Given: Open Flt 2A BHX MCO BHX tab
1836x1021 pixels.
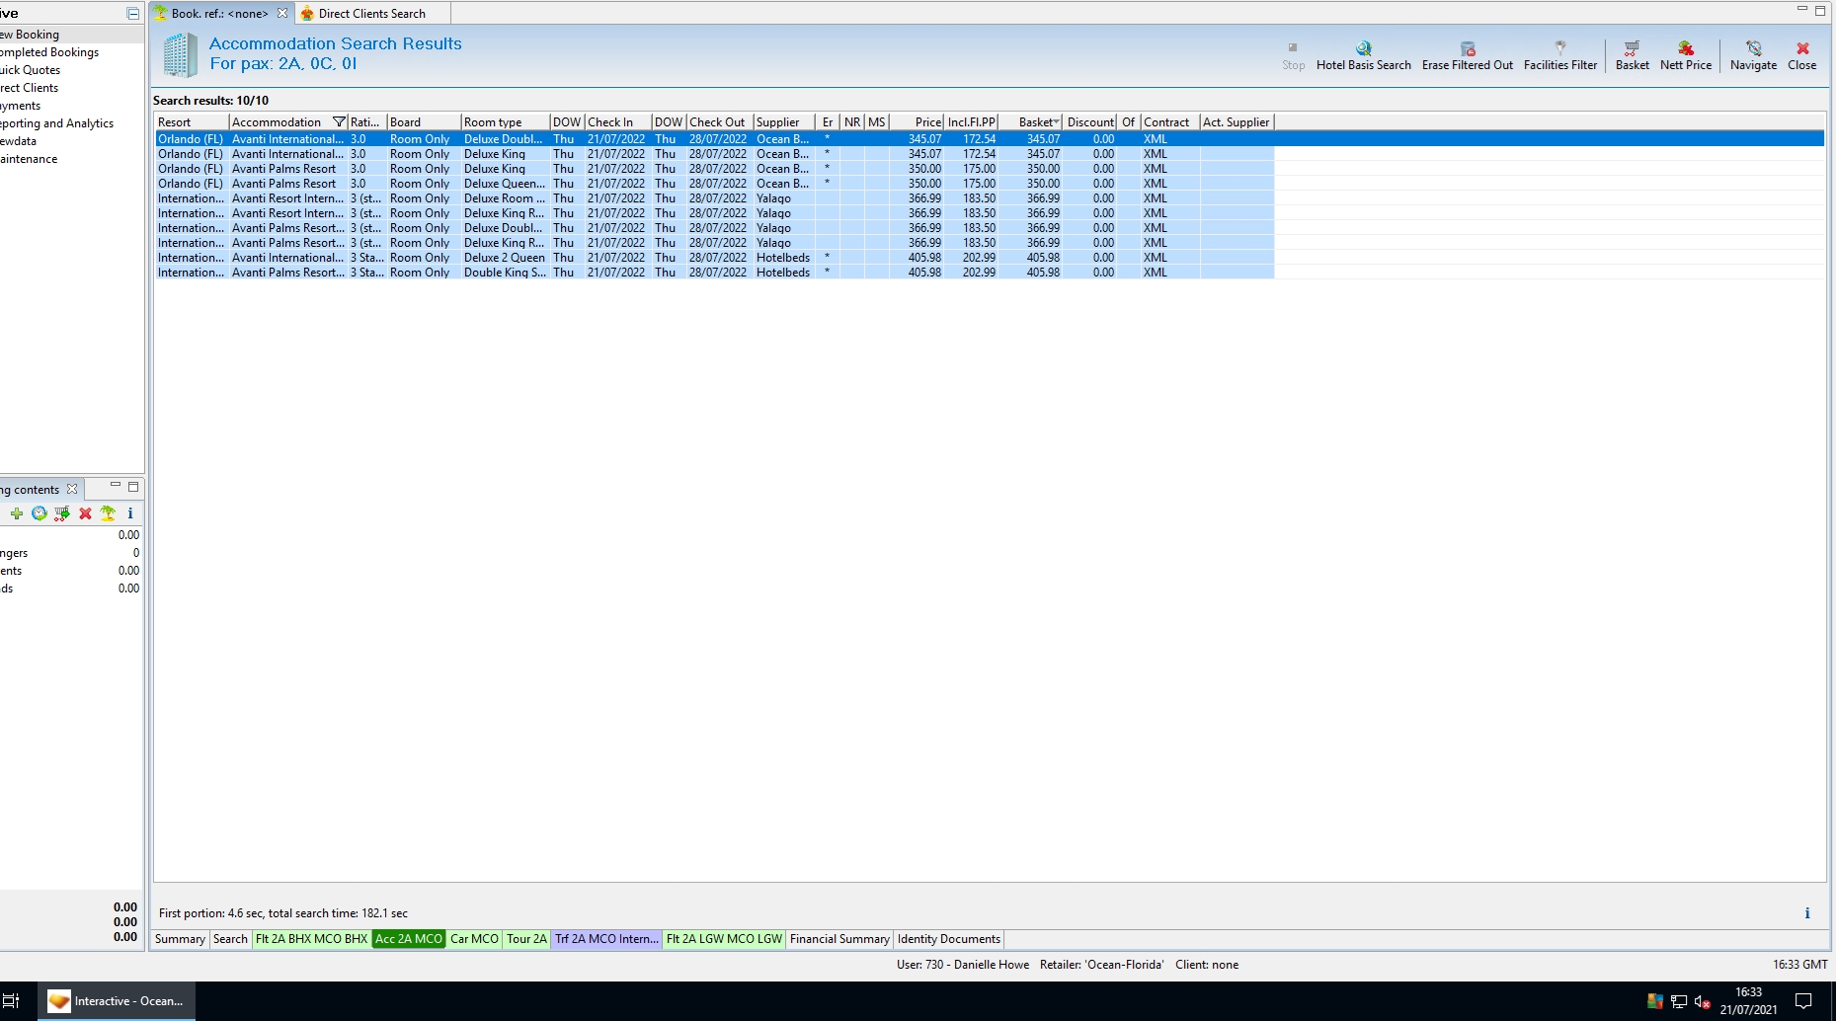Looking at the screenshot, I should click(311, 939).
